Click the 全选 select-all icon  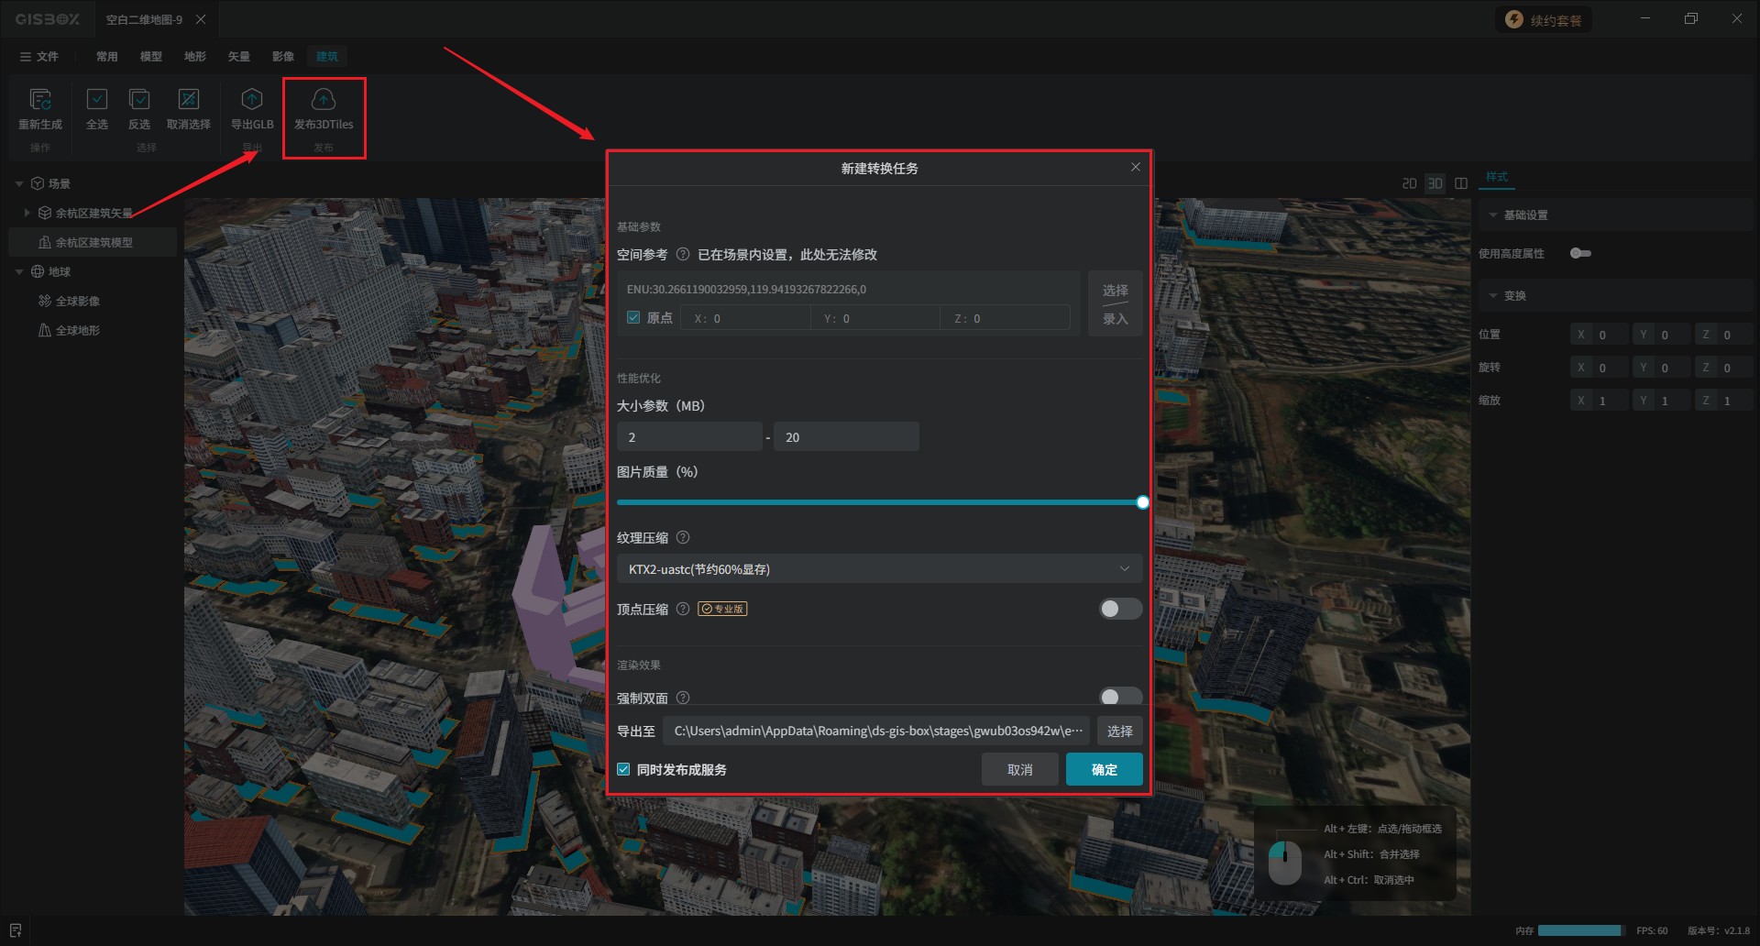click(97, 100)
